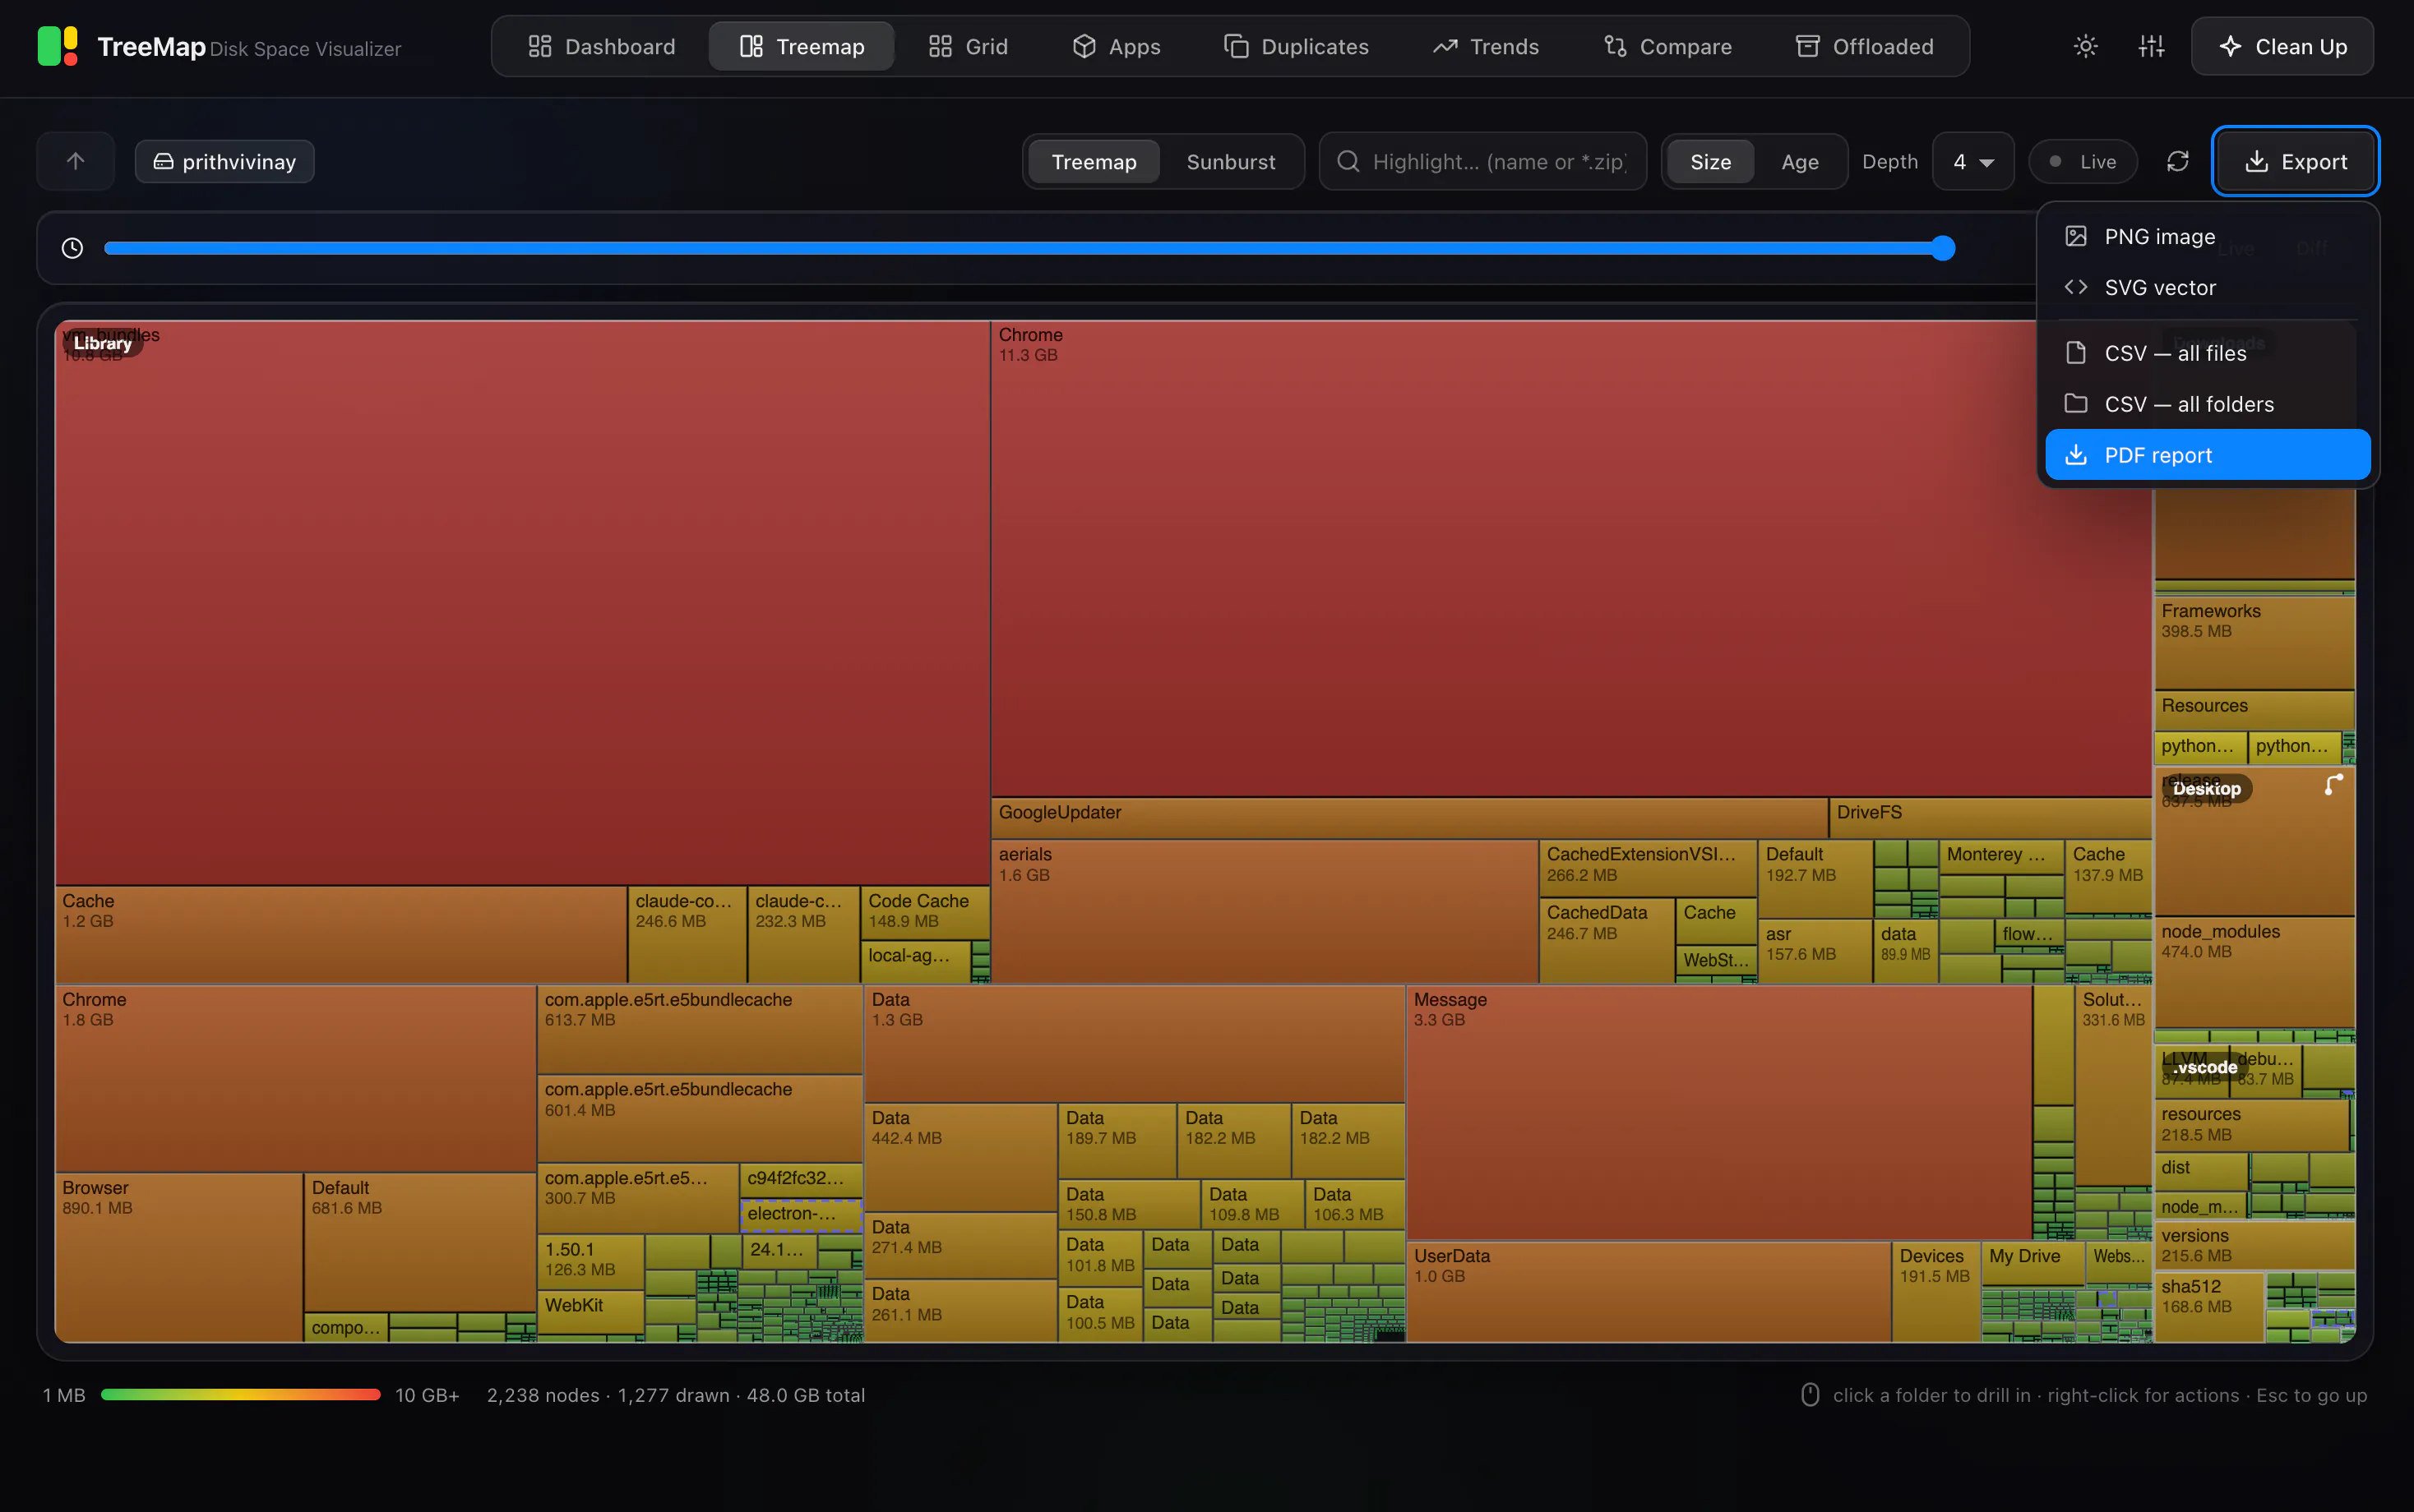Viewport: 2414px width, 1512px height.
Task: Toggle the light/dark theme sun icon
Action: pyautogui.click(x=2085, y=46)
